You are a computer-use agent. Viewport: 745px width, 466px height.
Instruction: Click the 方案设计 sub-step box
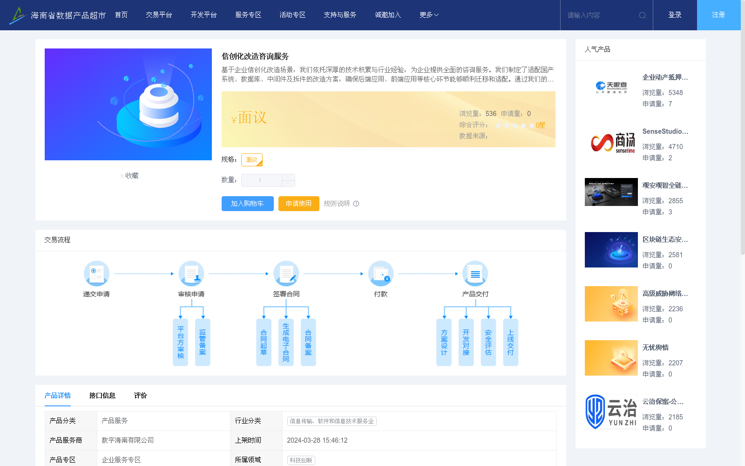[444, 342]
